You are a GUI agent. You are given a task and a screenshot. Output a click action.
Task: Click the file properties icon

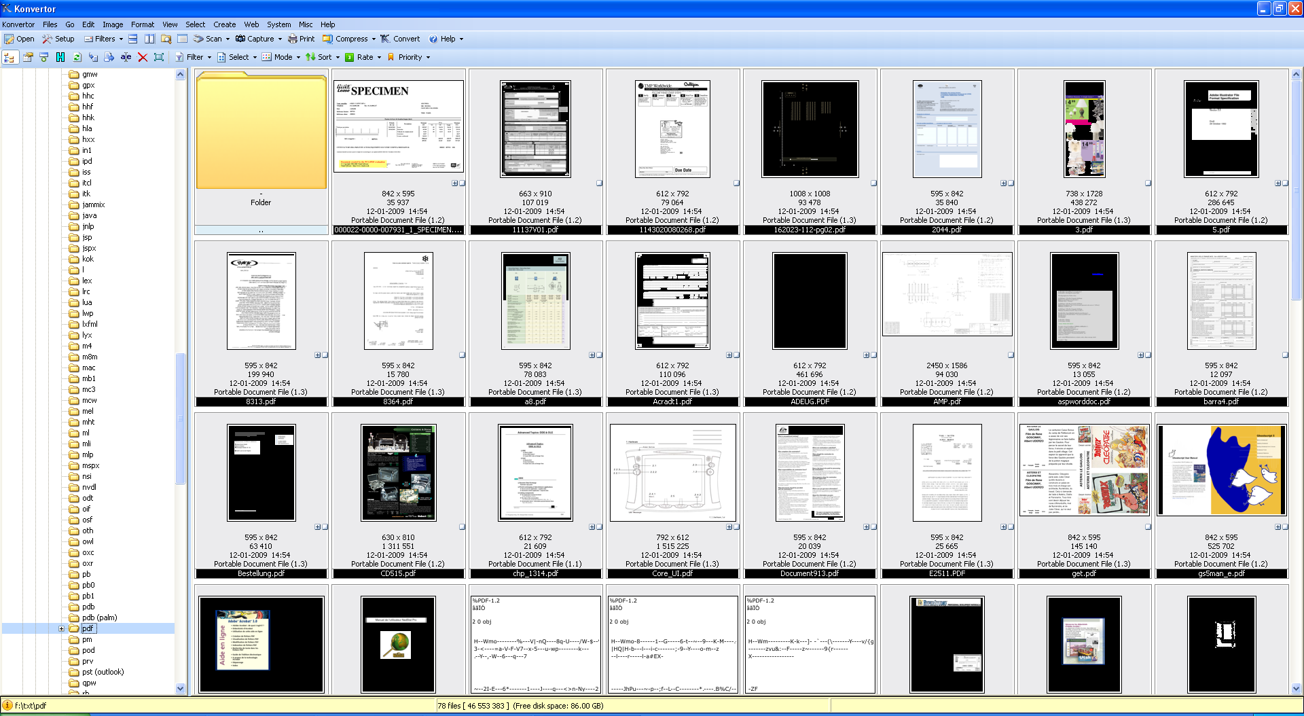click(28, 57)
